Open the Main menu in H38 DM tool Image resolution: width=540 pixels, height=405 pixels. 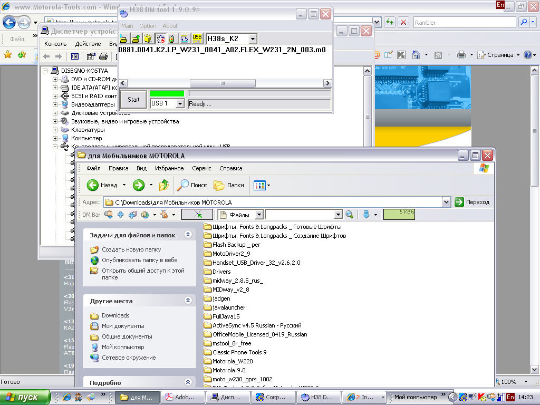pos(127,26)
